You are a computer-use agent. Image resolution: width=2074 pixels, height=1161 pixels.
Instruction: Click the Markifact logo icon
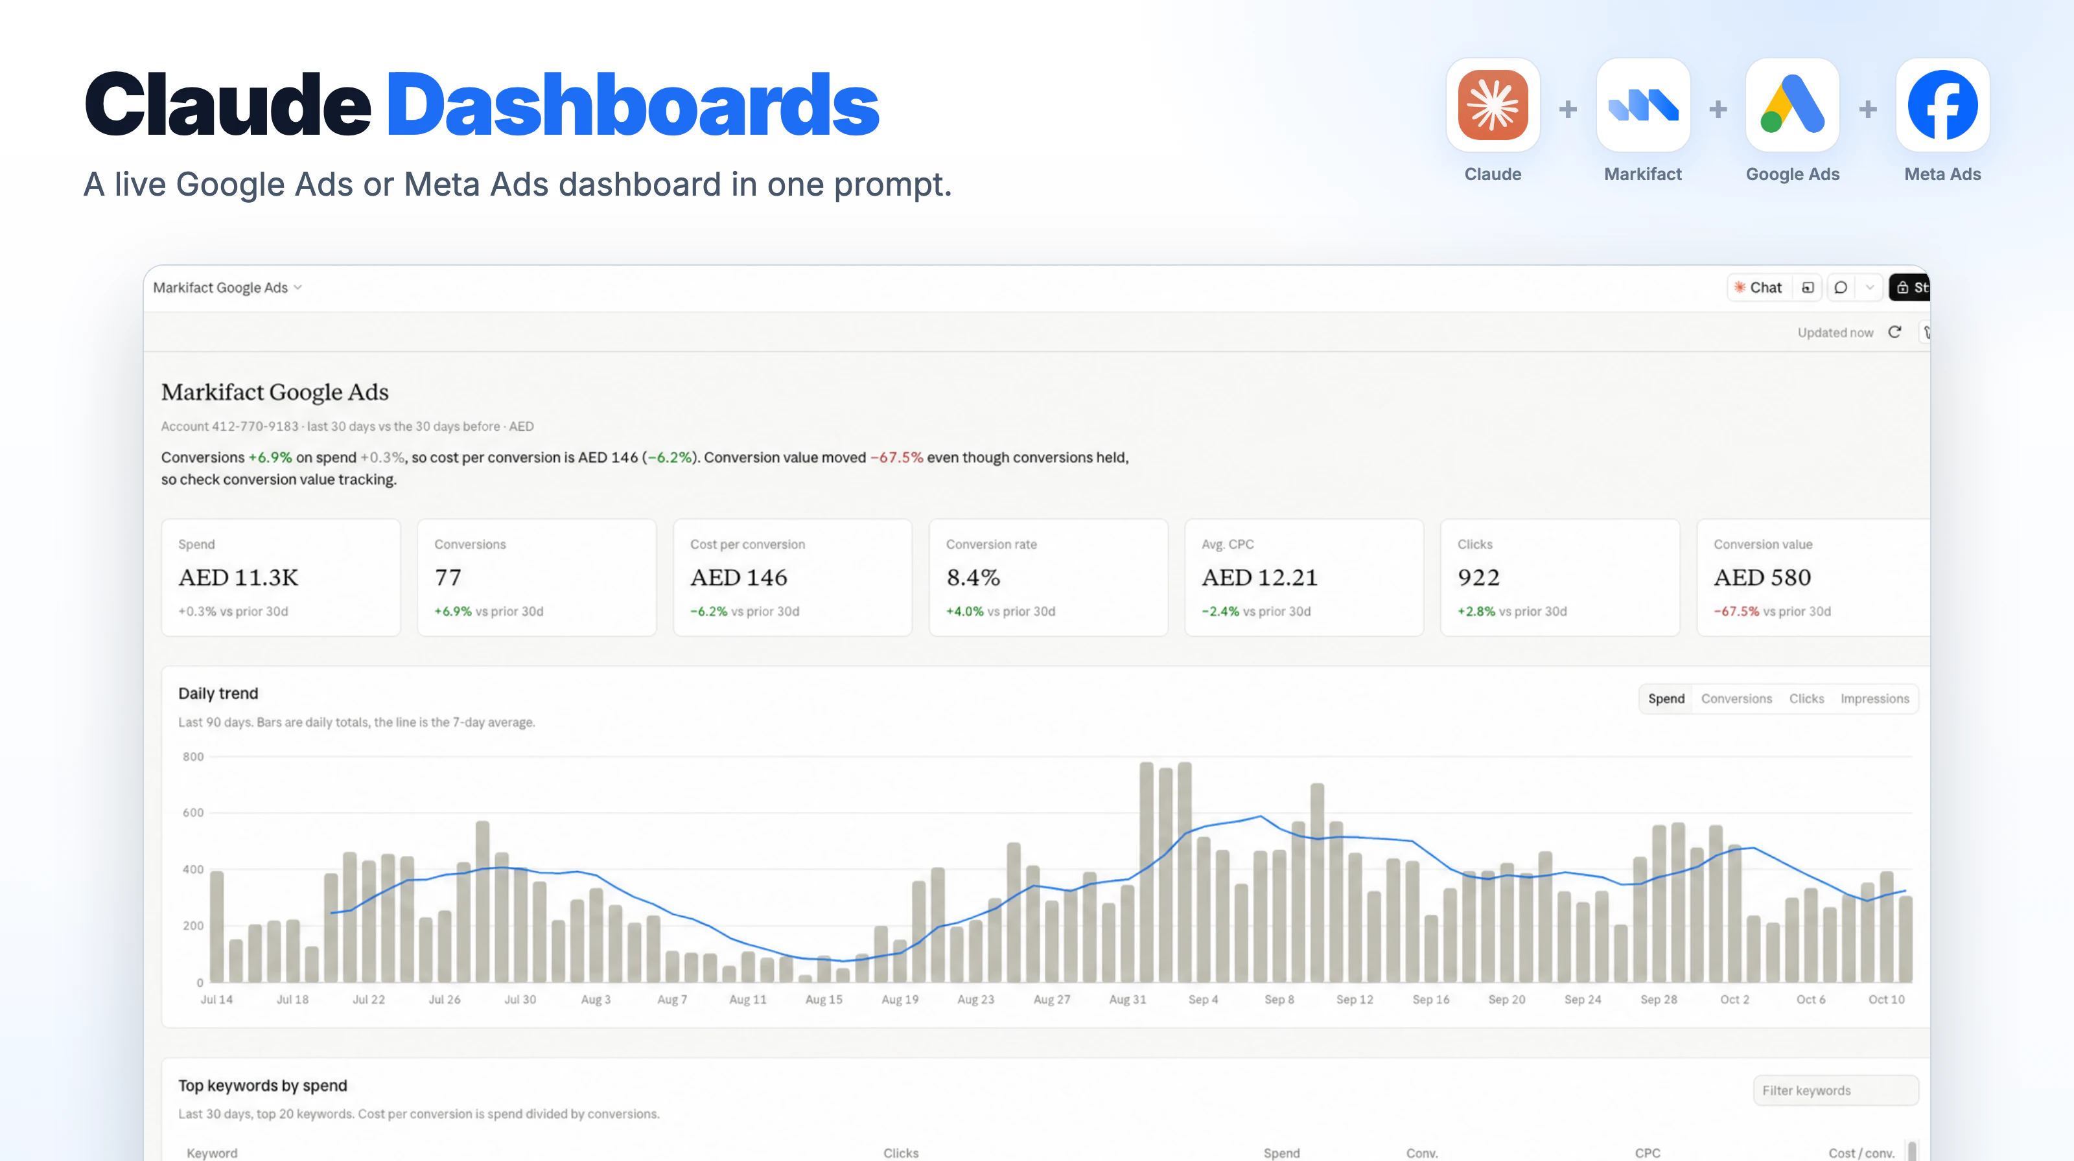[1642, 104]
